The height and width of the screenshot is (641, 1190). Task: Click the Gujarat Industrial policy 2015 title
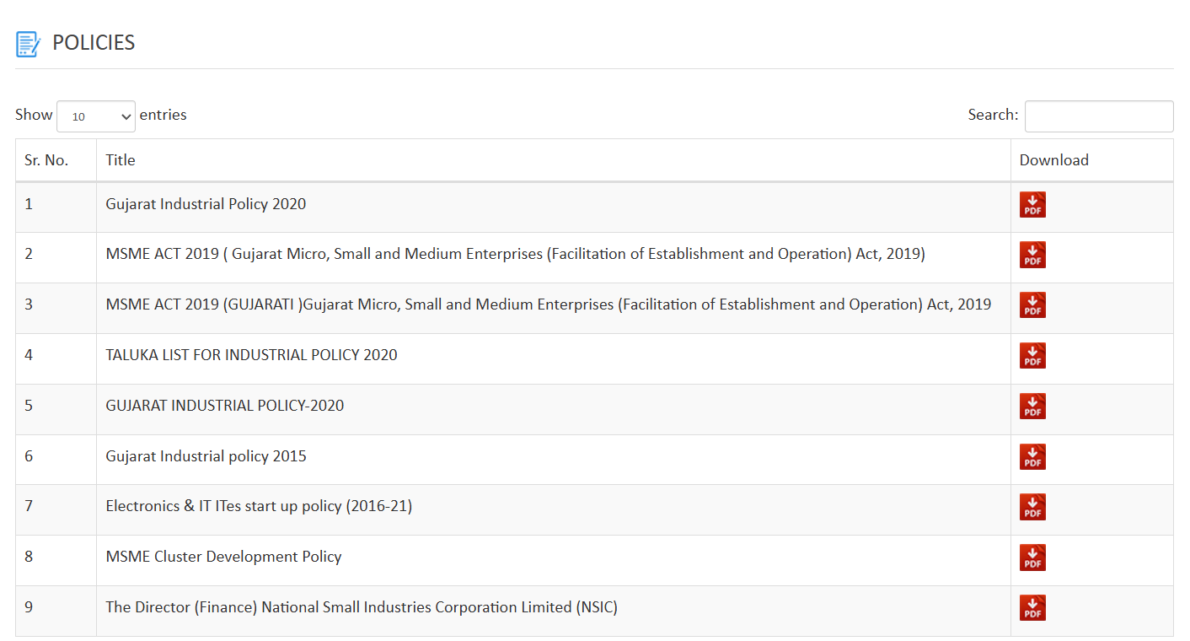(206, 456)
